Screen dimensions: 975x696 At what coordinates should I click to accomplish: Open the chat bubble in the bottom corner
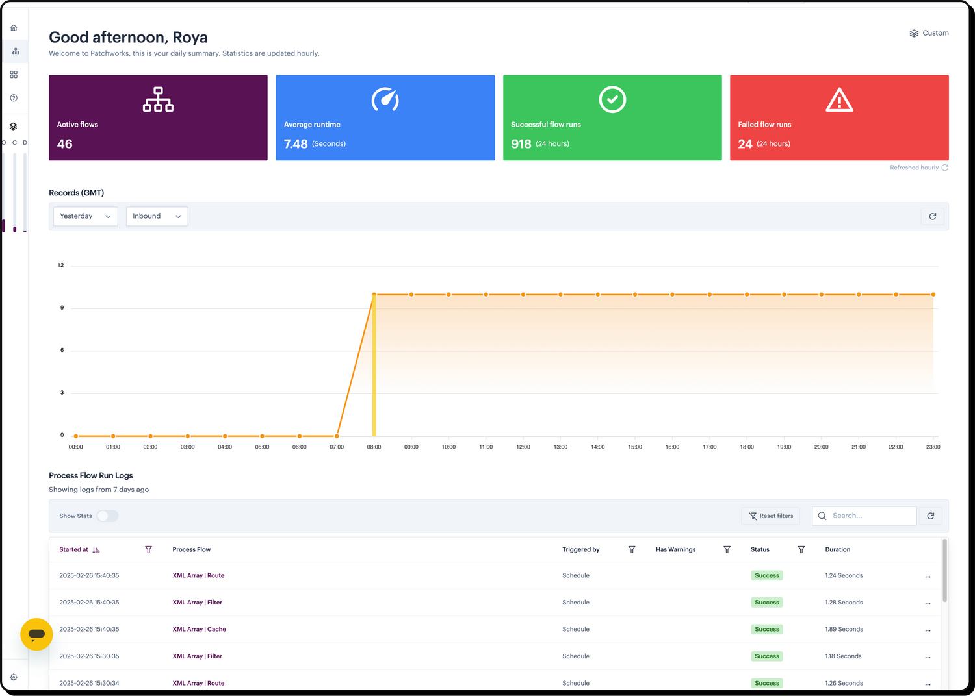pos(36,634)
